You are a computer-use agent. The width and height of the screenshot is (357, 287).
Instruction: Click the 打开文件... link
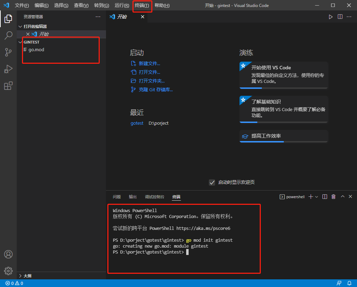coord(149,72)
